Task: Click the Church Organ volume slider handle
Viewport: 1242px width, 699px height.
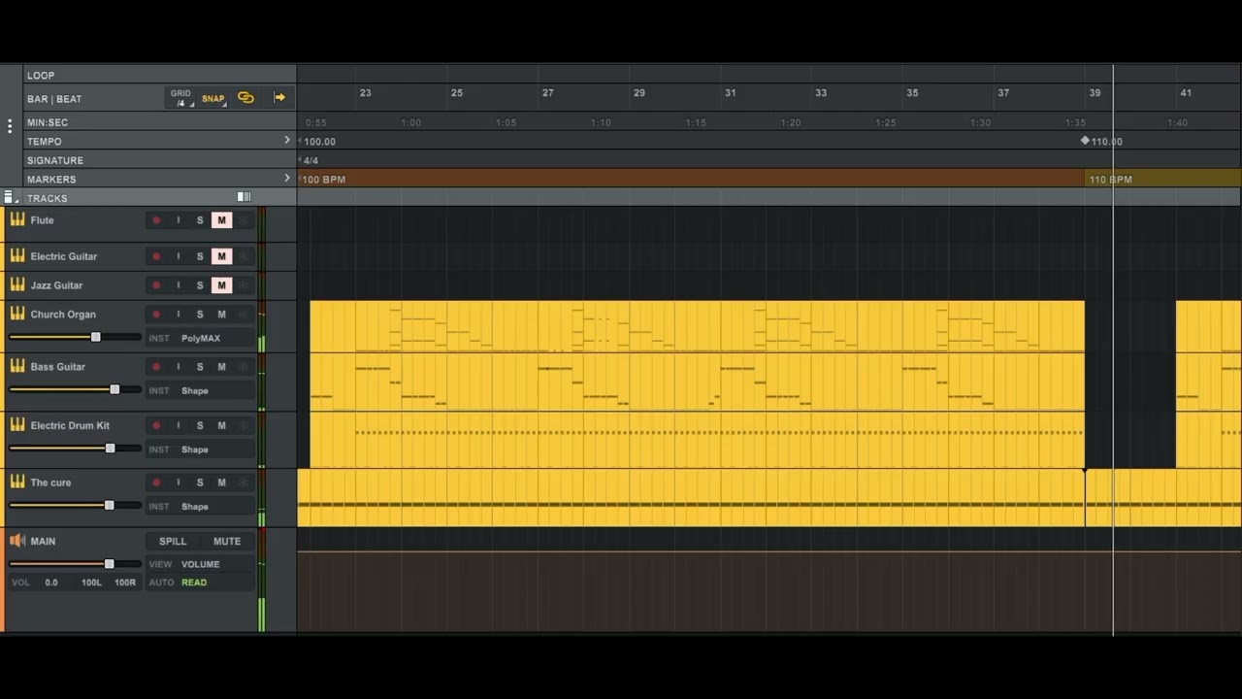Action: tap(95, 337)
